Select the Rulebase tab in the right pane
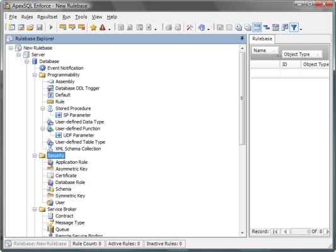Viewport: 336px width, 252px height. point(262,39)
